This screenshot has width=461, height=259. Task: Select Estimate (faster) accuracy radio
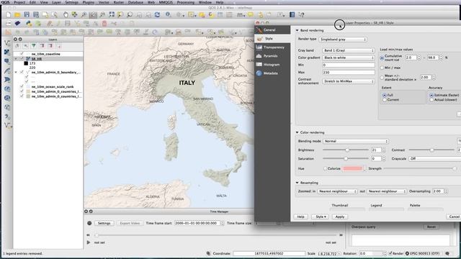(x=431, y=95)
